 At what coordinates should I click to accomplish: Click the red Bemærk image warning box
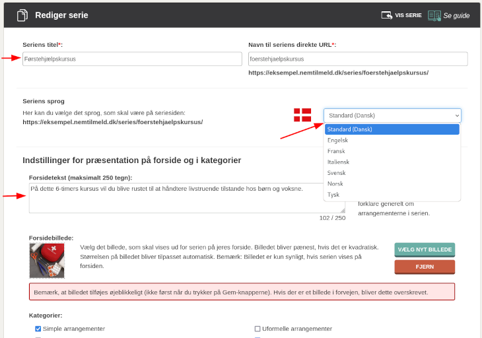[242, 292]
